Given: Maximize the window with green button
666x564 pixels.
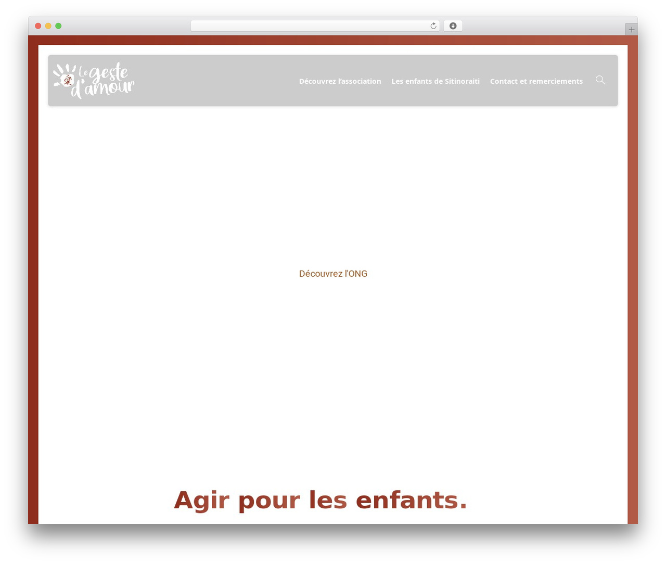Looking at the screenshot, I should tap(58, 26).
